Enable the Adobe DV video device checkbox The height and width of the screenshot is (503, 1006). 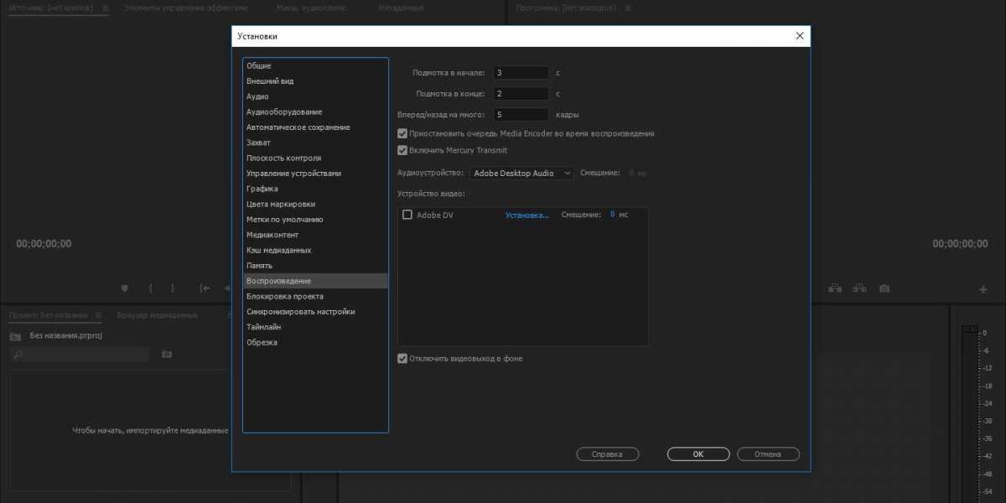pos(407,215)
